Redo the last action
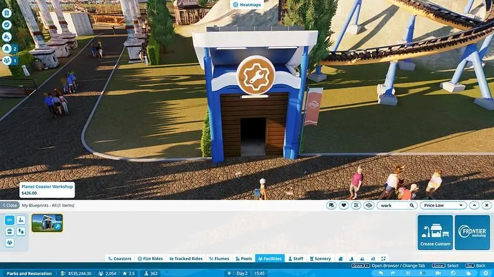This screenshot has height=277, width=494. tap(393, 273)
